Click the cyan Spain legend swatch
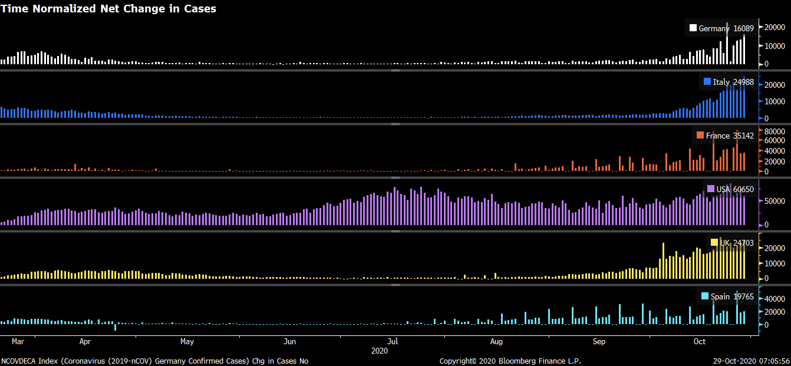Viewport: 791px width, 366px height. pyautogui.click(x=705, y=296)
